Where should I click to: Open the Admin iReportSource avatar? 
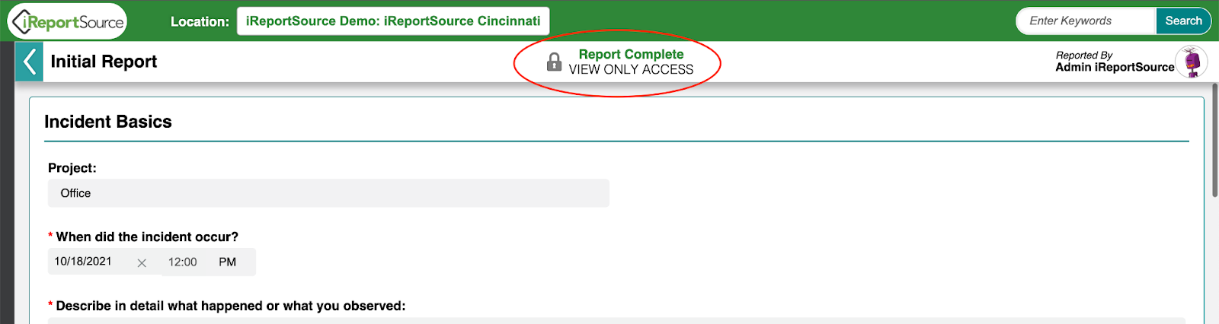tap(1192, 62)
